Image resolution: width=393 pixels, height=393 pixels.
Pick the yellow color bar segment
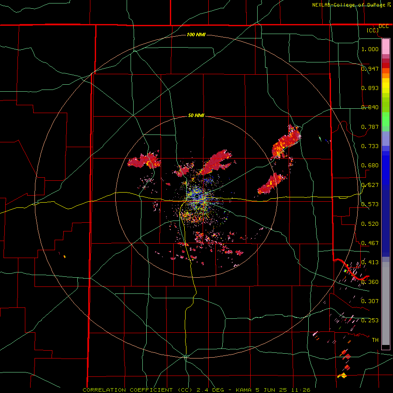point(386,86)
